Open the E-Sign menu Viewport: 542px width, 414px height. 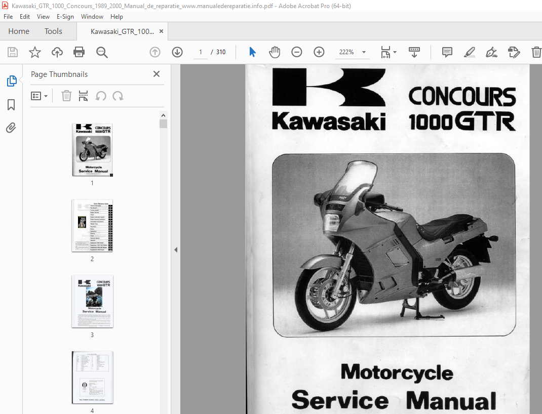click(x=65, y=17)
